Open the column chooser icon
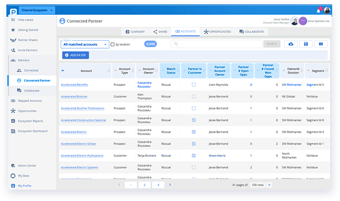The image size is (340, 201). (321, 44)
